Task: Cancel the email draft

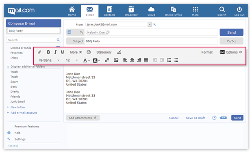Action: [x=174, y=118]
